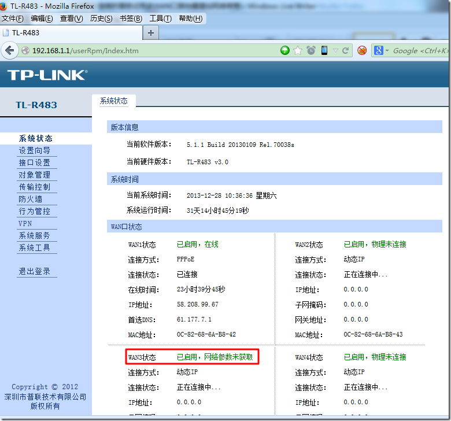
Task: Open 传输控制 in the sidebar
Action: (x=35, y=187)
